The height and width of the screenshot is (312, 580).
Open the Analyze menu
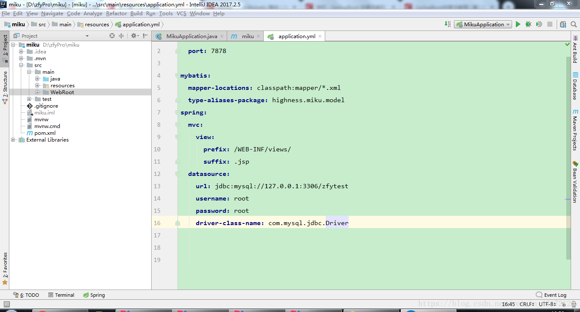(x=93, y=14)
